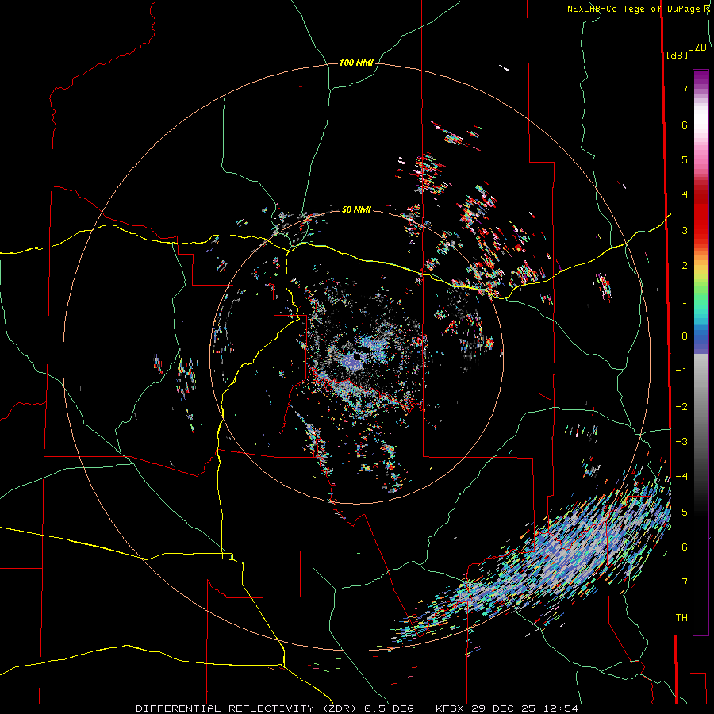The height and width of the screenshot is (714, 714).
Task: Click the 29 DEC 25 12:54 timestamp
Action: tap(524, 708)
